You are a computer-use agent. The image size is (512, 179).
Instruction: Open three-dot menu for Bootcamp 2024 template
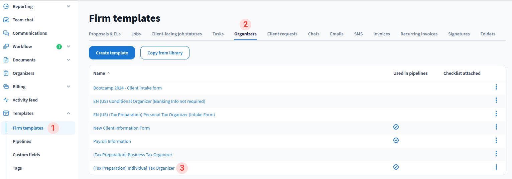click(496, 87)
